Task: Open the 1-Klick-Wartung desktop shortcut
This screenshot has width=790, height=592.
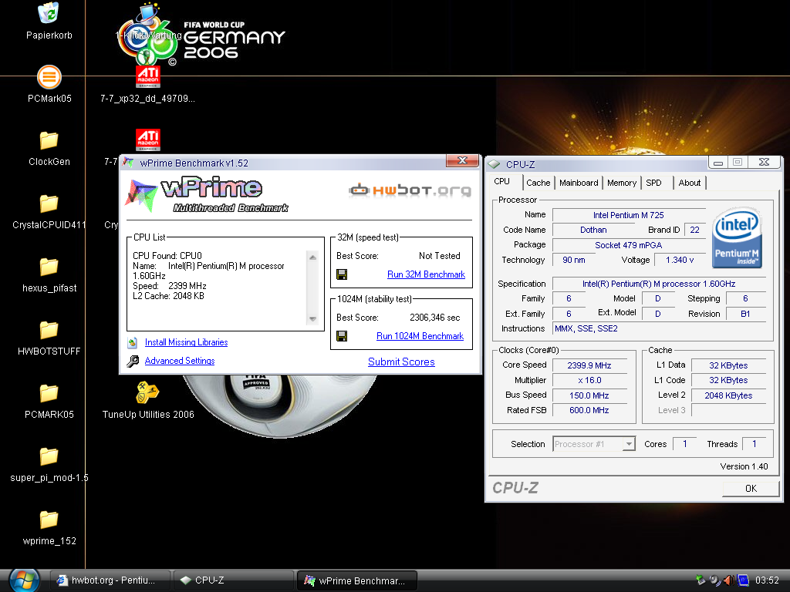Action: [147, 14]
